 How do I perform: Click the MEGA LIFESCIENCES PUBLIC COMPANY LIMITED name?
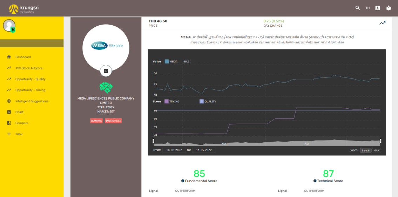tap(106, 101)
